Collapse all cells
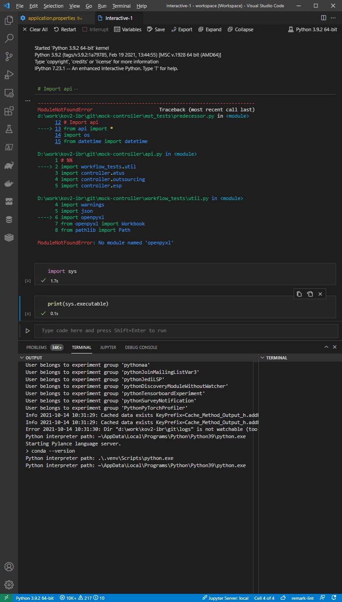The height and width of the screenshot is (602, 342). tap(240, 29)
